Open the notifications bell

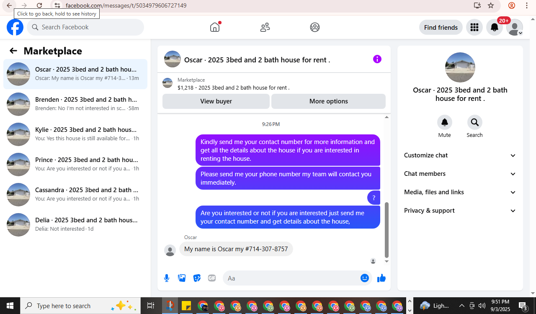pyautogui.click(x=495, y=27)
